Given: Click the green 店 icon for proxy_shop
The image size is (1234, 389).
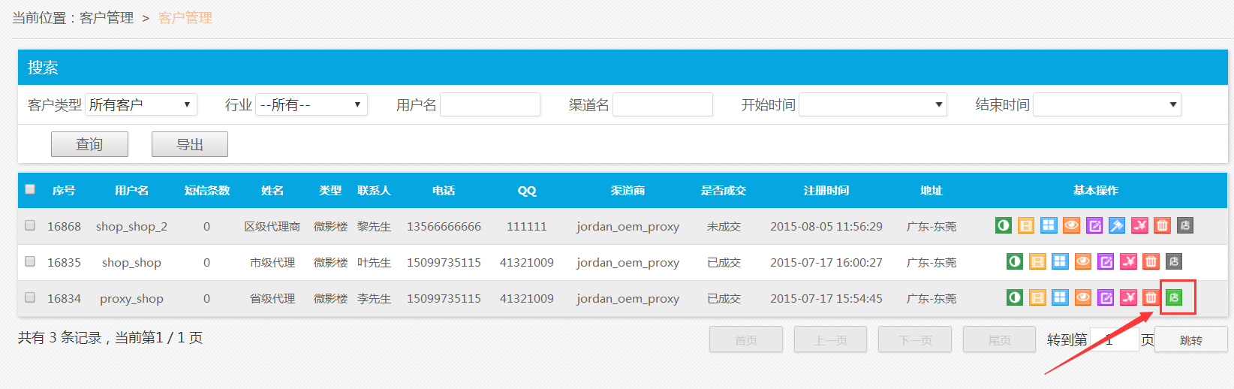Looking at the screenshot, I should click(x=1174, y=297).
